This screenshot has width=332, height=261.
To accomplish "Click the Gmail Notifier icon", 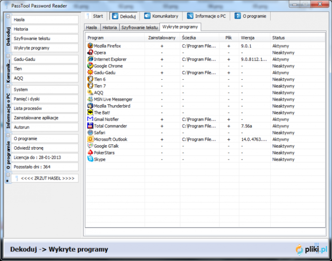I will (x=90, y=119).
